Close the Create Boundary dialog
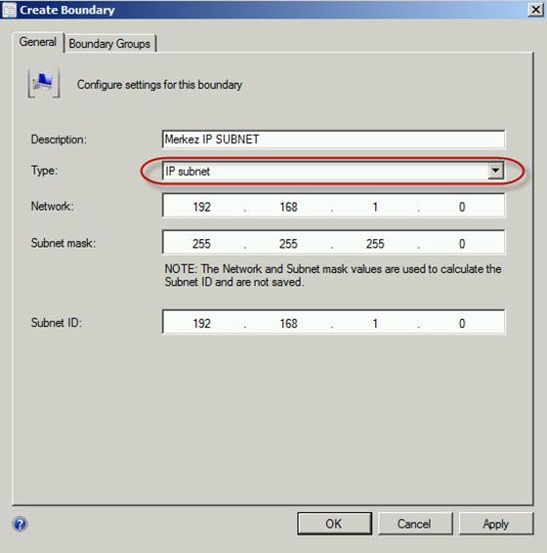The image size is (547, 553). click(535, 10)
